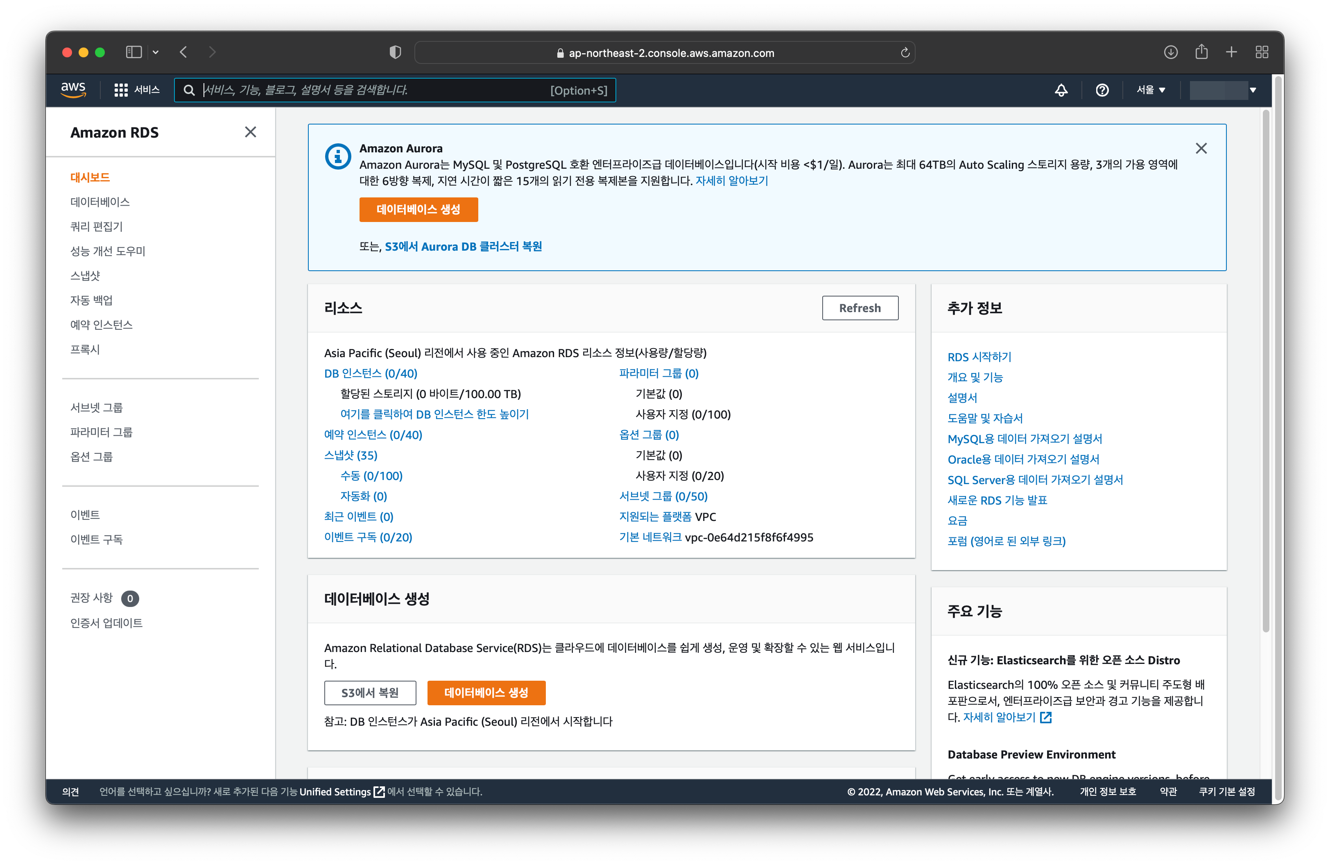Dismiss the Amazon Aurora banner
Viewport: 1330px width, 865px height.
click(1202, 148)
